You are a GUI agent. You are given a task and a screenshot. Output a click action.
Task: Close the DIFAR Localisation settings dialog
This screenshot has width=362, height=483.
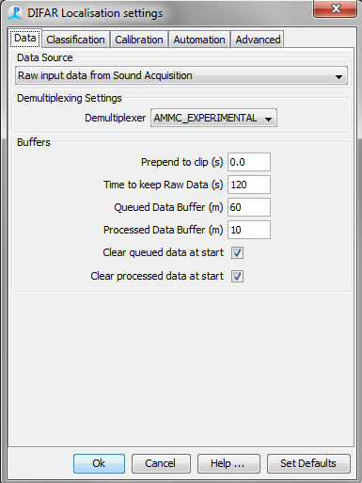pos(335,8)
